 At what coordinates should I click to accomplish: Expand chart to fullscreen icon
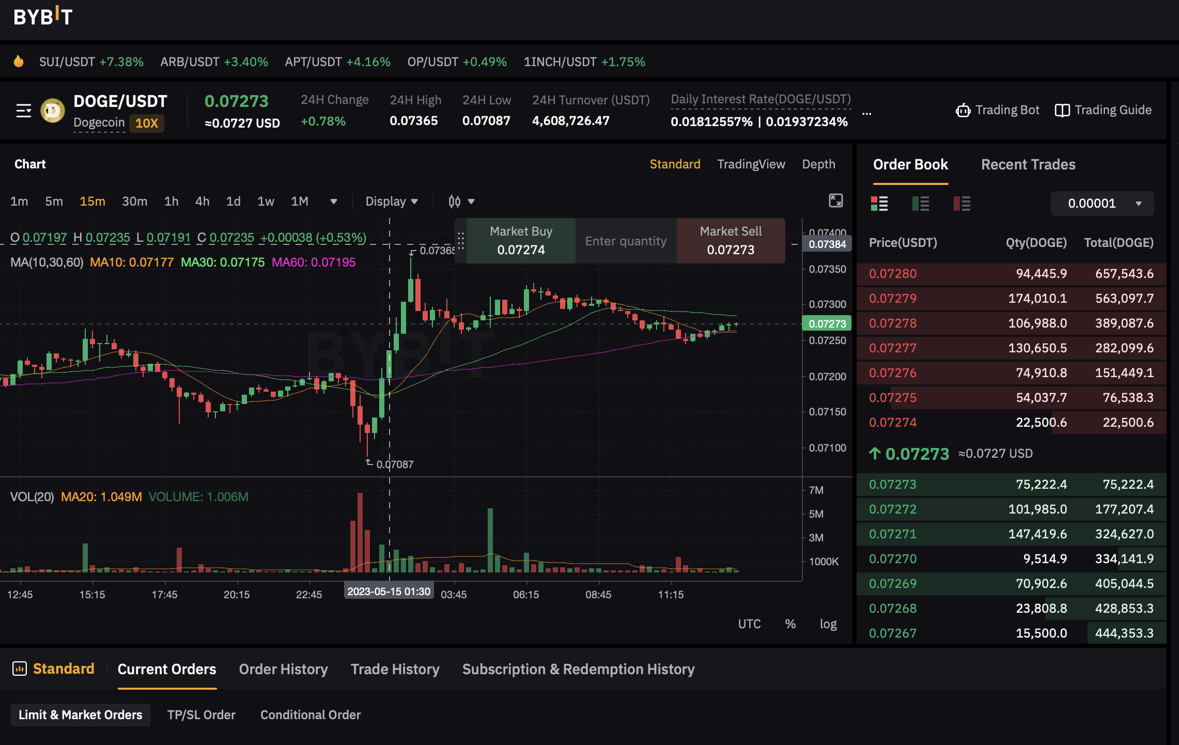click(835, 200)
